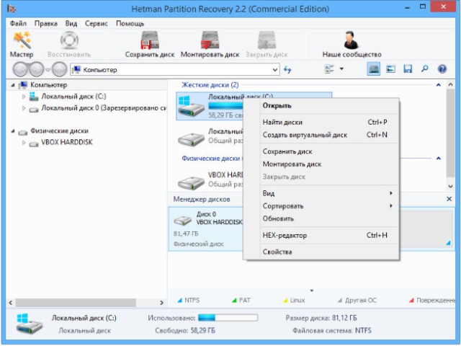Click the refresh arrows icon beside address bar
The image size is (461, 346).
pyautogui.click(x=287, y=70)
